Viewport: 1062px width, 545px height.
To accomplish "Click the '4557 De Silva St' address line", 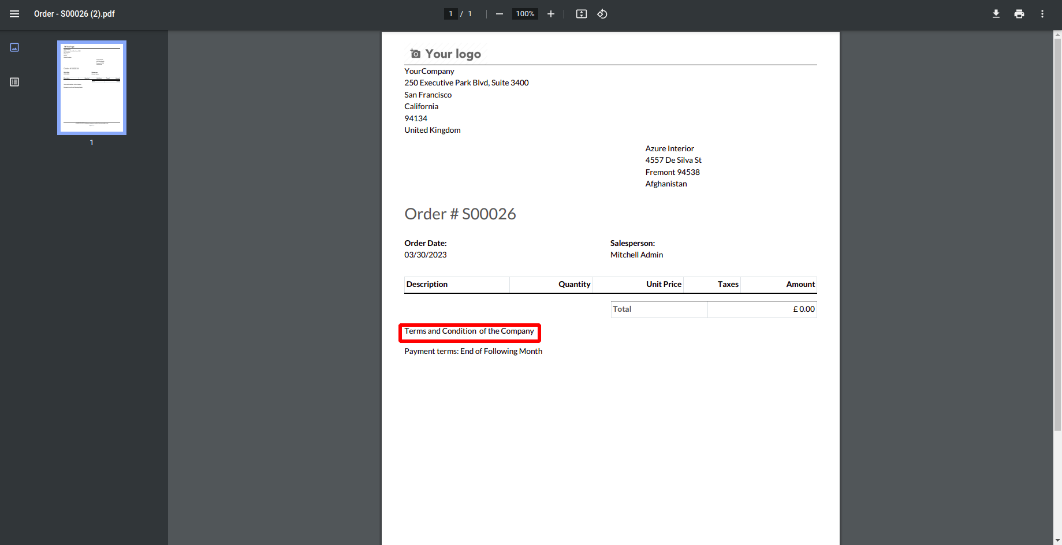I will point(673,160).
